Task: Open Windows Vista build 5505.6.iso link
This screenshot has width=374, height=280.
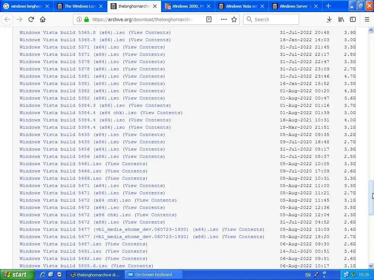Action: coord(64,266)
